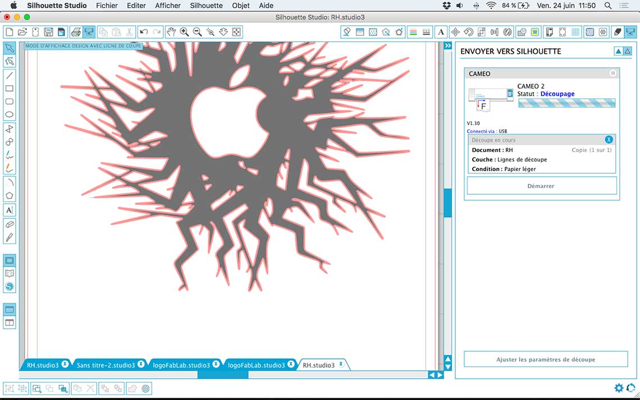The width and height of the screenshot is (640, 400).
Task: Undo the last action with the undo arrow
Action: click(x=144, y=32)
